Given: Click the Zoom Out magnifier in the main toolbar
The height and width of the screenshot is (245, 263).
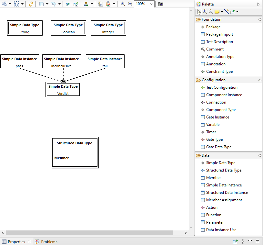Looking at the screenshot, I should 130,4.
